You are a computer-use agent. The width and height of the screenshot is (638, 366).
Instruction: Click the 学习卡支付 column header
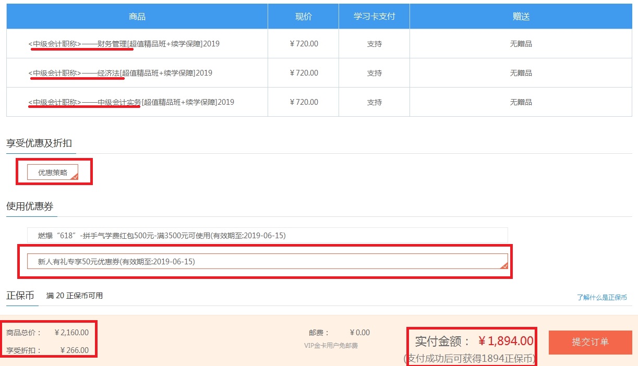(x=374, y=16)
